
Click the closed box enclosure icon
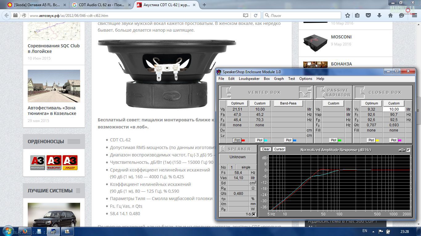(359, 92)
